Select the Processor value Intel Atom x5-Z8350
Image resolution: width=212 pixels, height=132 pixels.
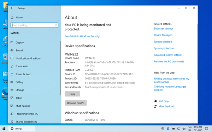tap(110, 64)
